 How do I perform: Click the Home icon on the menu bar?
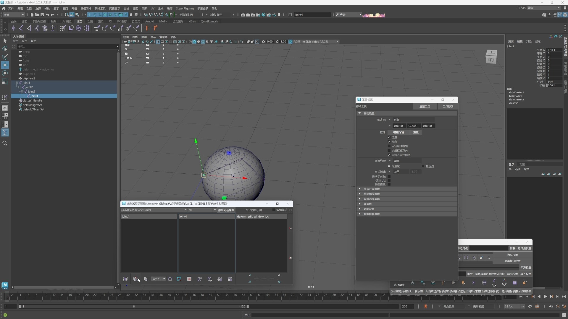point(4,9)
